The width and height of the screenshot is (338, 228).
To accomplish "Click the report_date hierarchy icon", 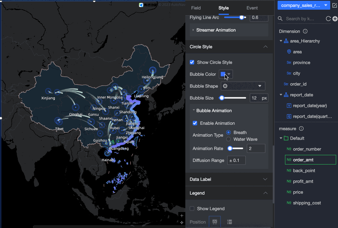I will pyautogui.click(x=286, y=95).
